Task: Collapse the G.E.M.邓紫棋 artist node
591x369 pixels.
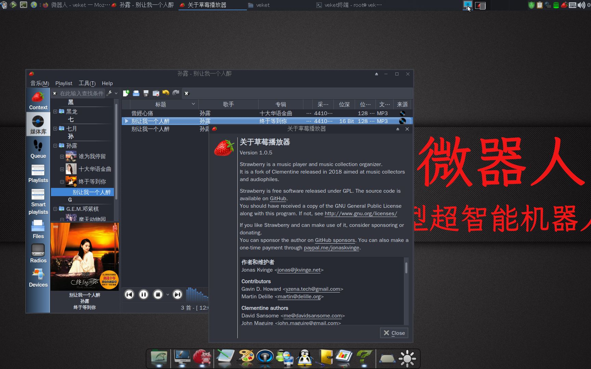Action: (55, 209)
